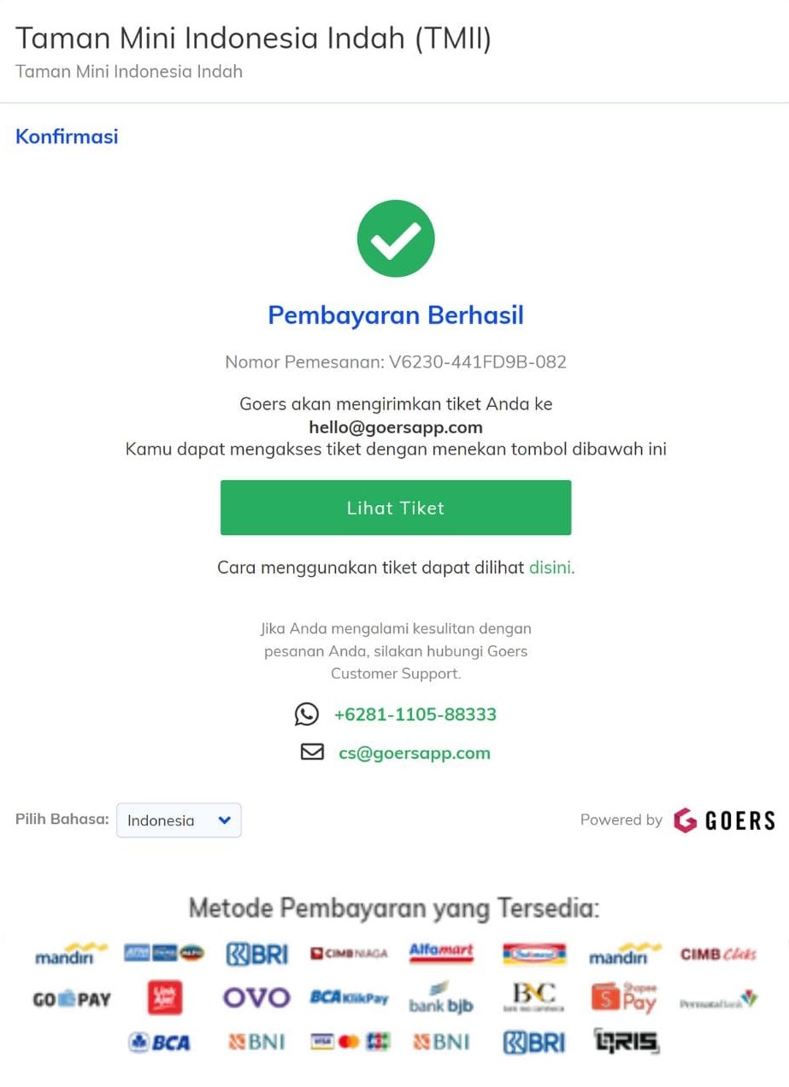Click the bank bjb logo
Screen dimensions: 789x1087
pos(441,998)
